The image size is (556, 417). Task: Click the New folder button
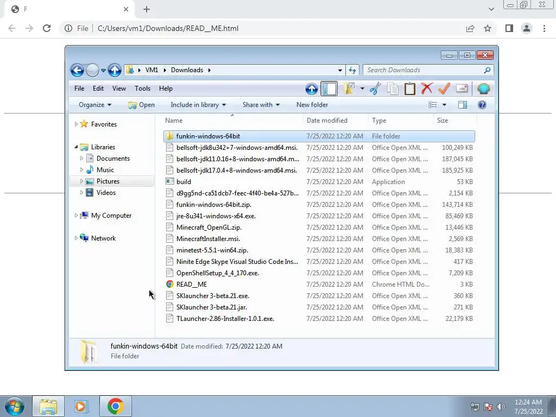pyautogui.click(x=312, y=105)
